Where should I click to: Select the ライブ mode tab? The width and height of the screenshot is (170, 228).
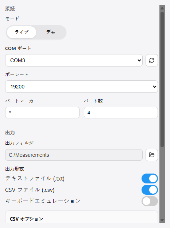click(22, 32)
